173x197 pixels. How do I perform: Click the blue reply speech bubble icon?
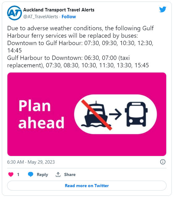(31, 174)
